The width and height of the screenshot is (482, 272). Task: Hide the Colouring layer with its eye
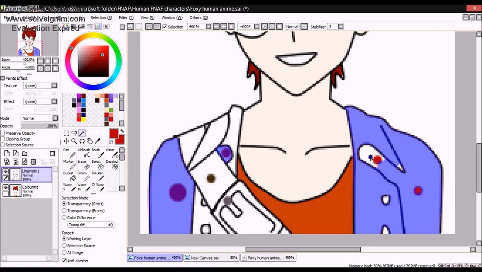6,187
